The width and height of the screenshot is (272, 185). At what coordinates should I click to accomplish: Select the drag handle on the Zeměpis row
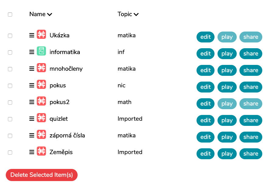(x=32, y=152)
